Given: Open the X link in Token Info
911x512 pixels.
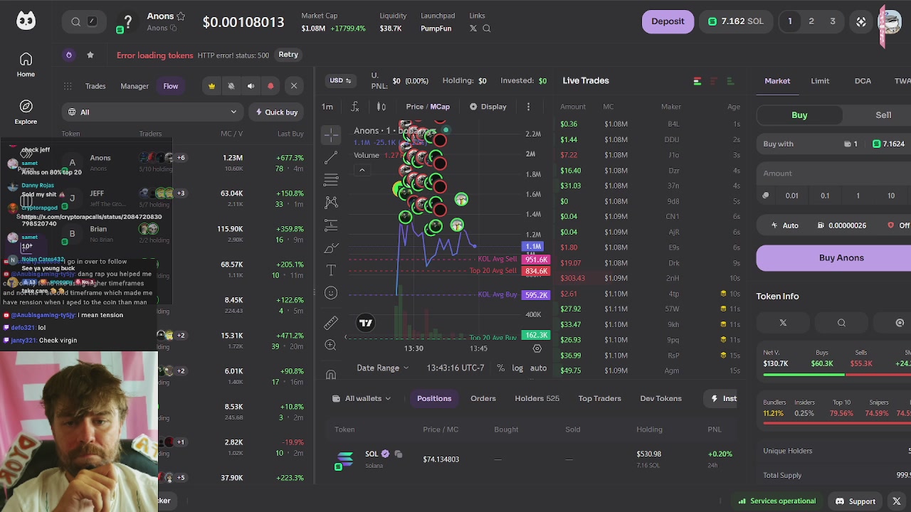Looking at the screenshot, I should coord(783,323).
